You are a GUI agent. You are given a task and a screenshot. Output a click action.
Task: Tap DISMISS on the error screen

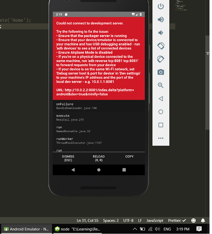point(68,158)
